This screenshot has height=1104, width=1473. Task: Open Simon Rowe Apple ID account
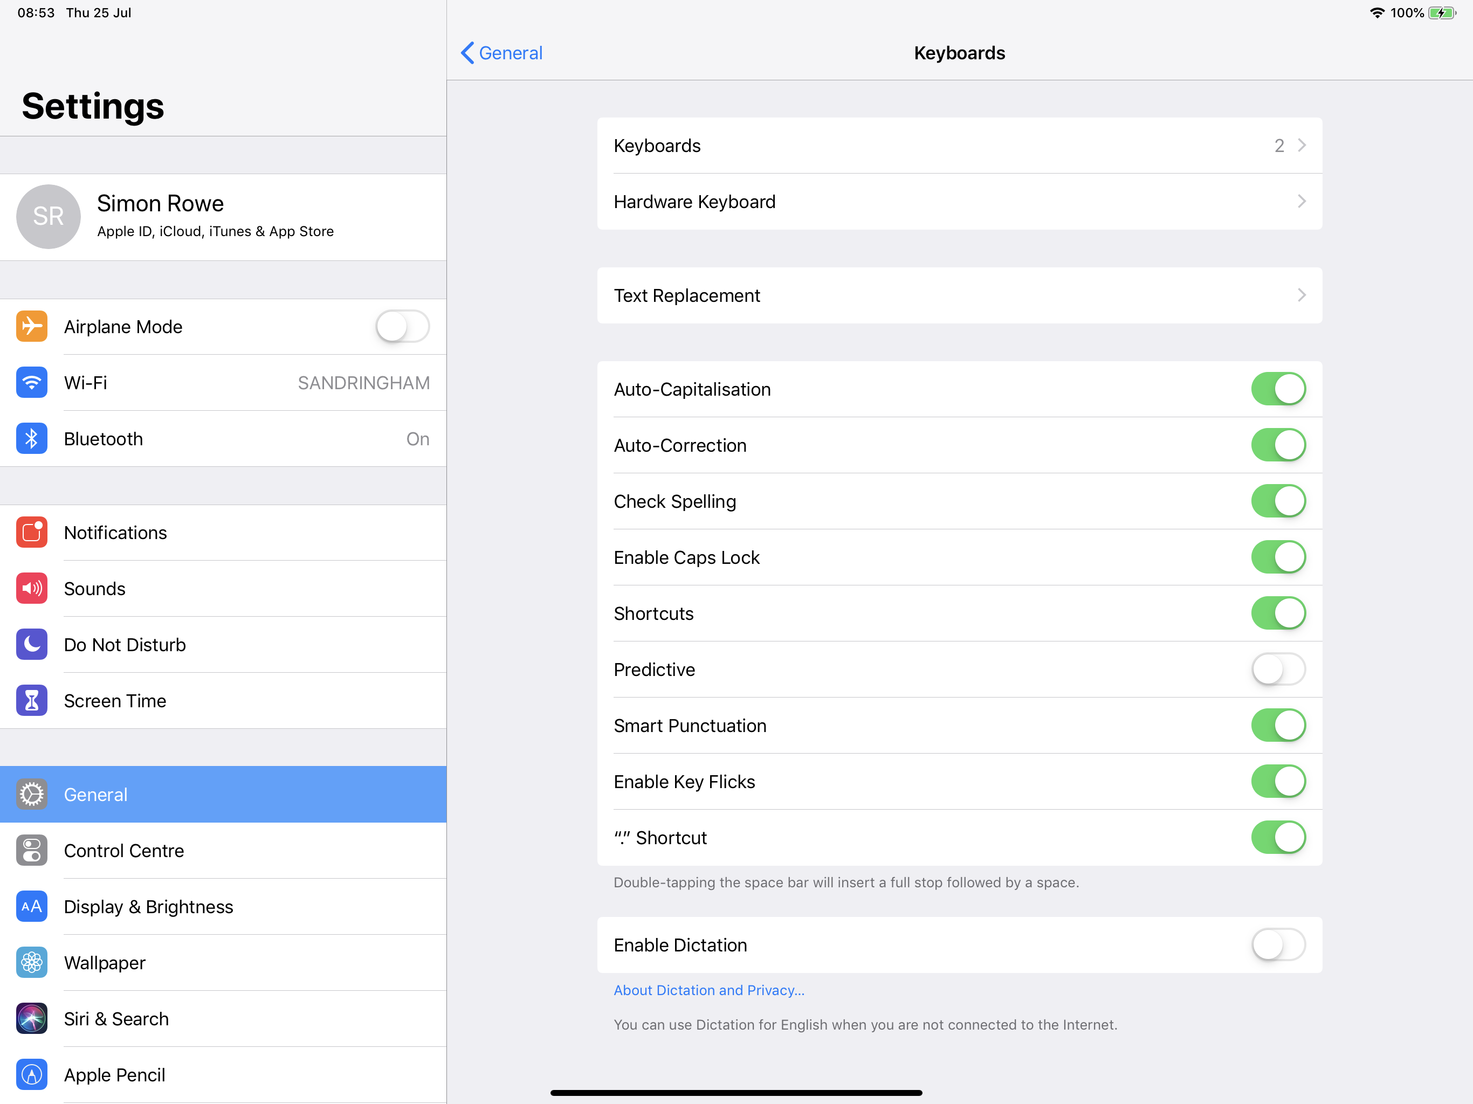click(x=223, y=217)
